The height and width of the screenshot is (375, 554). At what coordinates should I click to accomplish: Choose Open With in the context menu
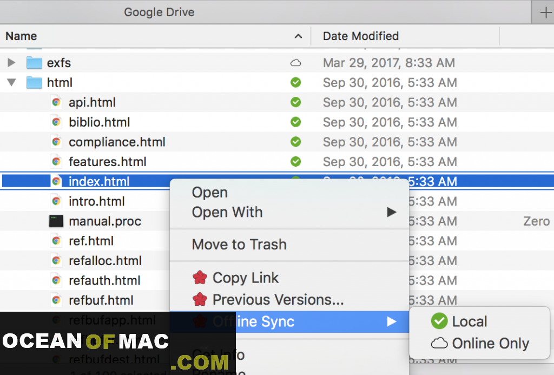[x=289, y=213]
